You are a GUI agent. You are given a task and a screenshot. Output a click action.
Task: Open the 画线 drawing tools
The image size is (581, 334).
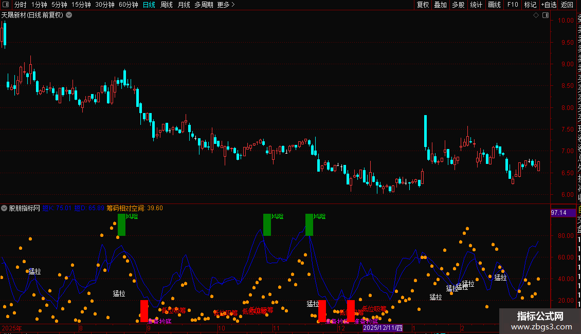494,5
